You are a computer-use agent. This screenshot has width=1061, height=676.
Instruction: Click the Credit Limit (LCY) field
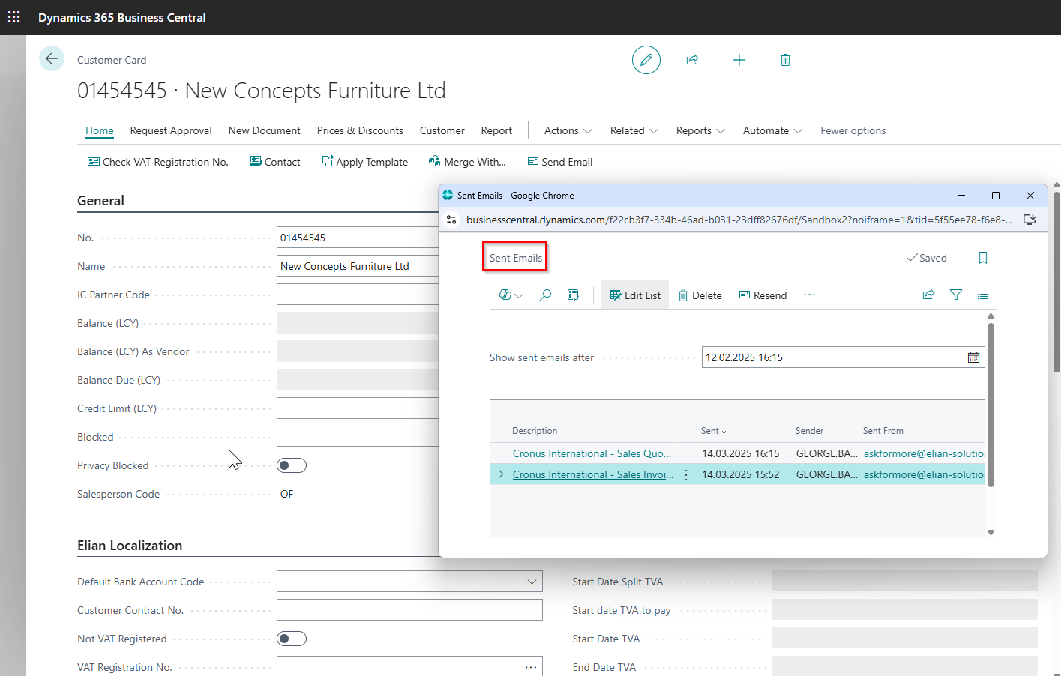click(x=358, y=408)
